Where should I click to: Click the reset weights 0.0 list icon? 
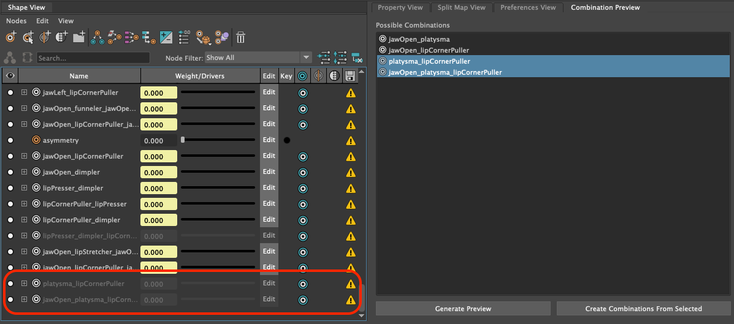184,37
